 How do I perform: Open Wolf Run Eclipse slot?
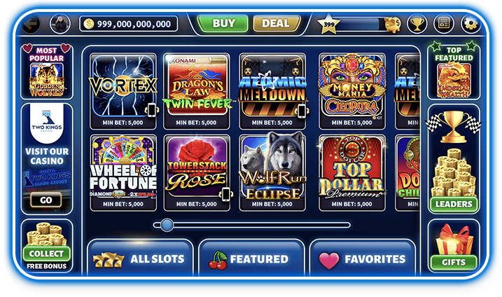pyautogui.click(x=272, y=173)
